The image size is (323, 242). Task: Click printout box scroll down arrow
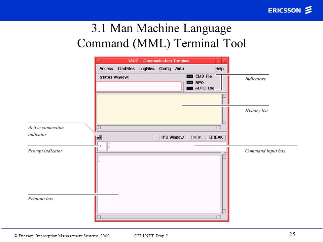224,211
